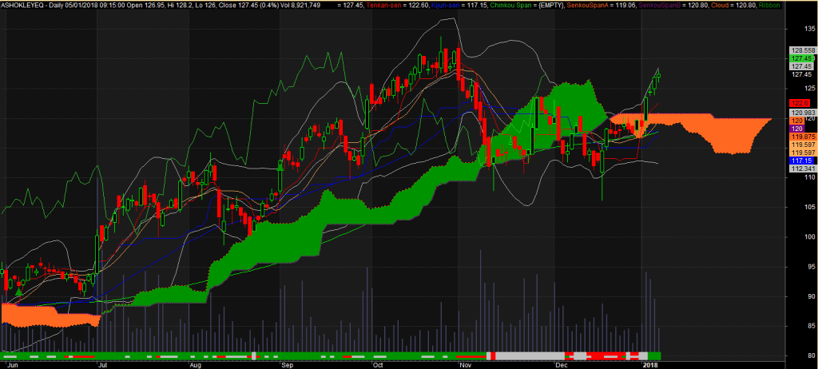Click the 2018 year marker on axis
Image resolution: width=818 pixels, height=369 pixels.
tap(653, 363)
